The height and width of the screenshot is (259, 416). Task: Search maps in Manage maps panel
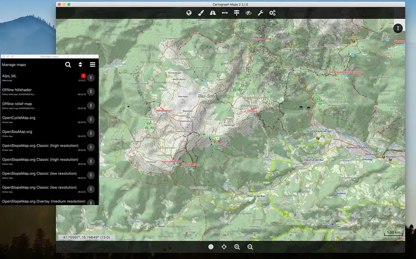point(68,65)
